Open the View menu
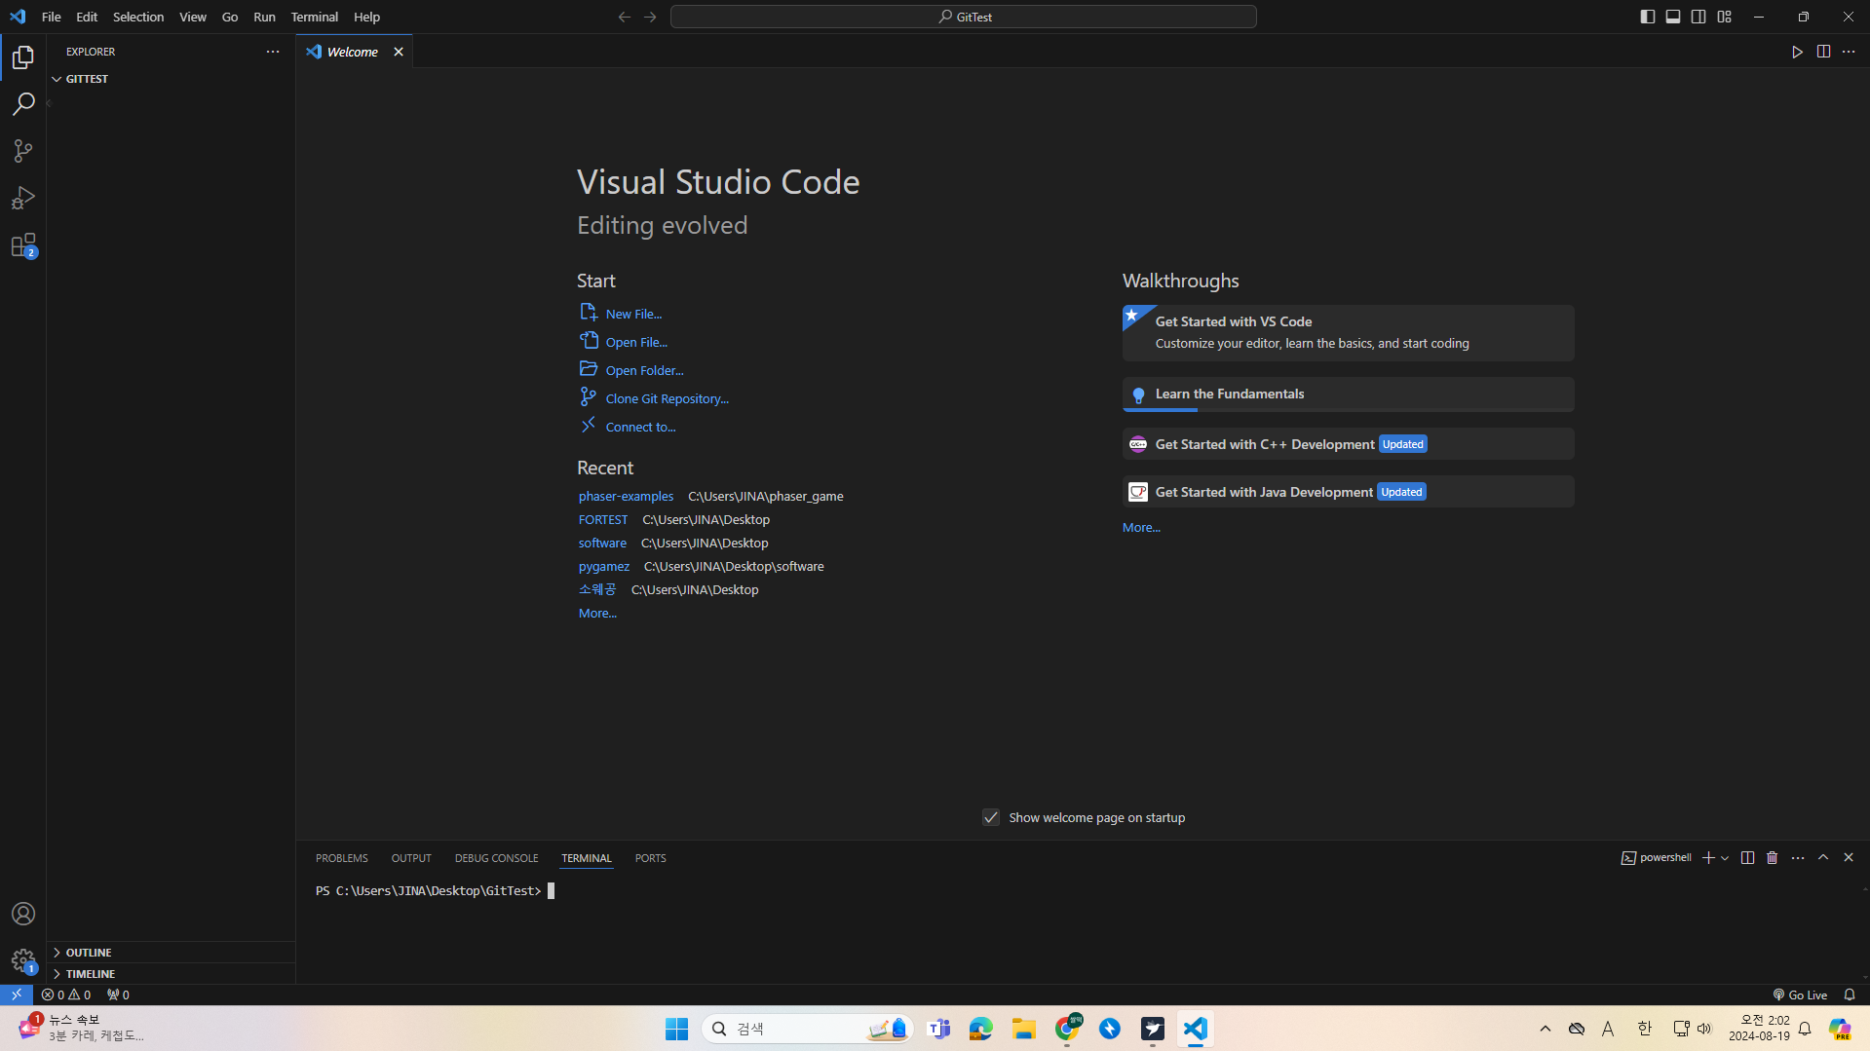The image size is (1870, 1051). coord(193,17)
